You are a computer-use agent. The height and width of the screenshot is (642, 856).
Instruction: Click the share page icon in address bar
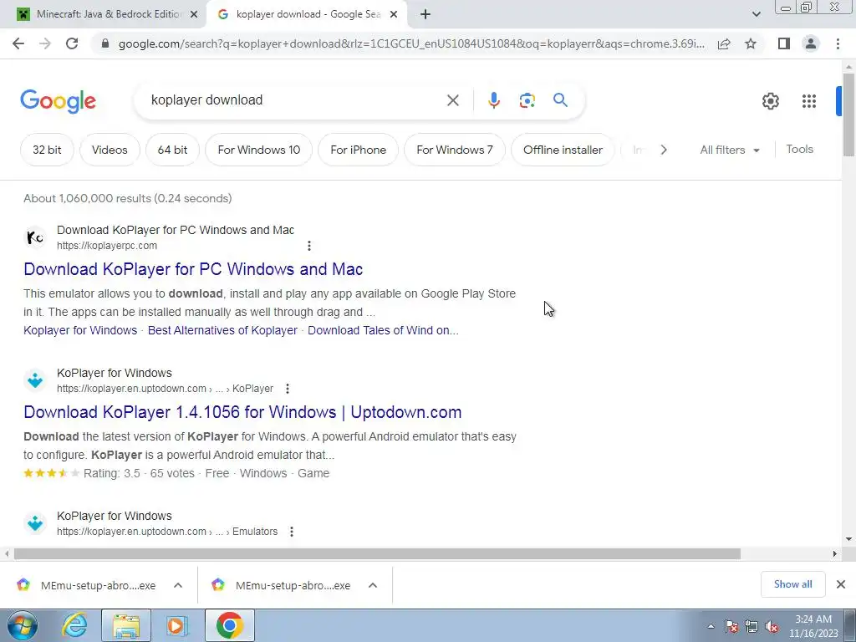724,43
